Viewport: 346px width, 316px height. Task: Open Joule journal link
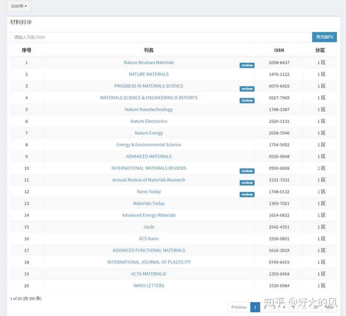[148, 227]
